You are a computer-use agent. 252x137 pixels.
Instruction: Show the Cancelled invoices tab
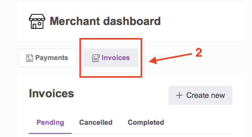(x=96, y=123)
